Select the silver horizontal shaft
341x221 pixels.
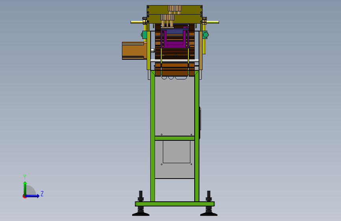click(x=175, y=61)
